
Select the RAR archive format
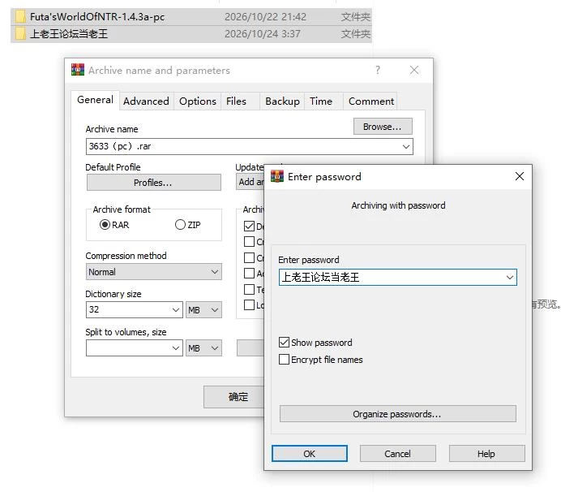(x=105, y=225)
